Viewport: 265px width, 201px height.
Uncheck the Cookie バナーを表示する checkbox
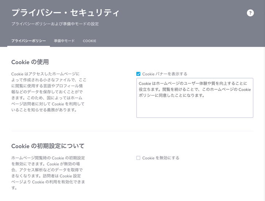pos(138,74)
